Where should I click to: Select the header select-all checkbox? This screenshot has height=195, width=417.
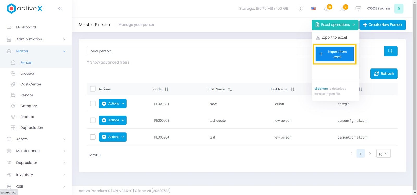click(x=93, y=89)
